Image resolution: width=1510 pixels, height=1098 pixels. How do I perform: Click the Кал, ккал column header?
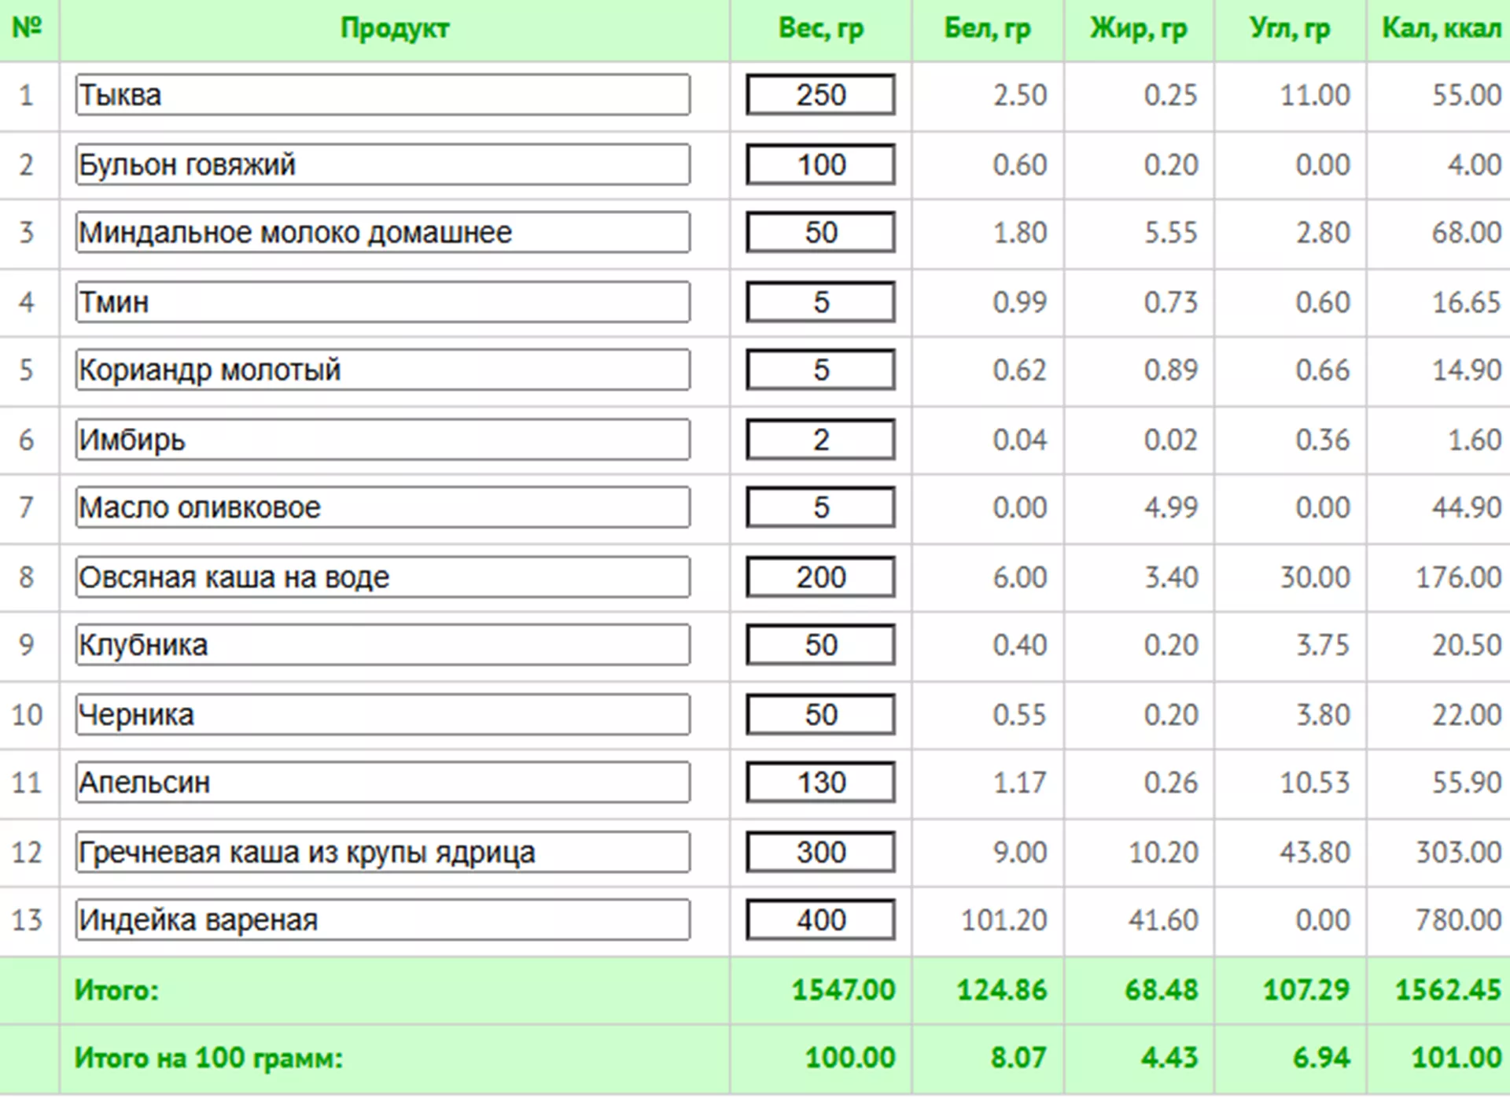point(1441,29)
